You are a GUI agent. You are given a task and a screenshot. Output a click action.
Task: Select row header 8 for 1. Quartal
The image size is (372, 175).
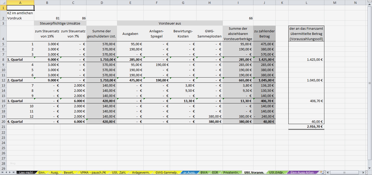(x=3, y=59)
